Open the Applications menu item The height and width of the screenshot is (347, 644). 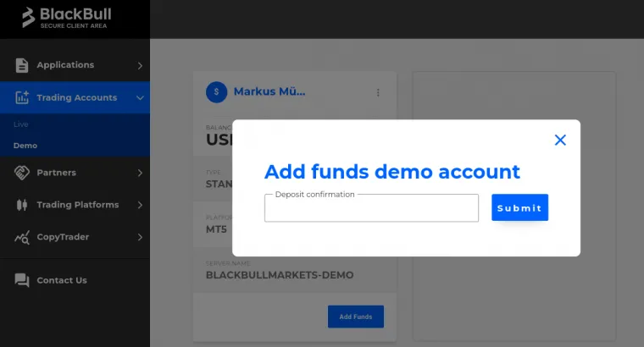click(x=75, y=65)
